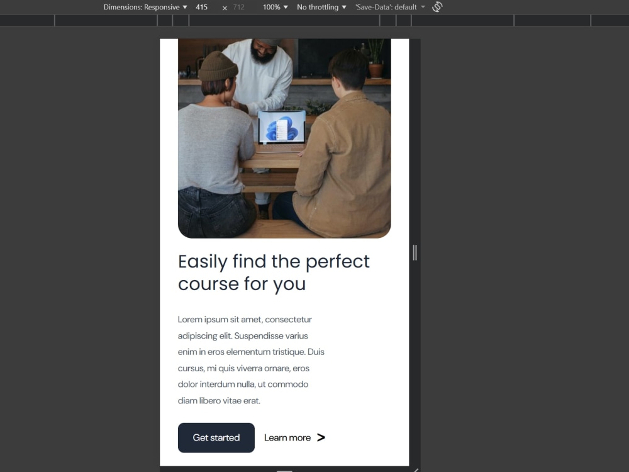Click the heading 'Easily find the perfect course for you'

(274, 273)
